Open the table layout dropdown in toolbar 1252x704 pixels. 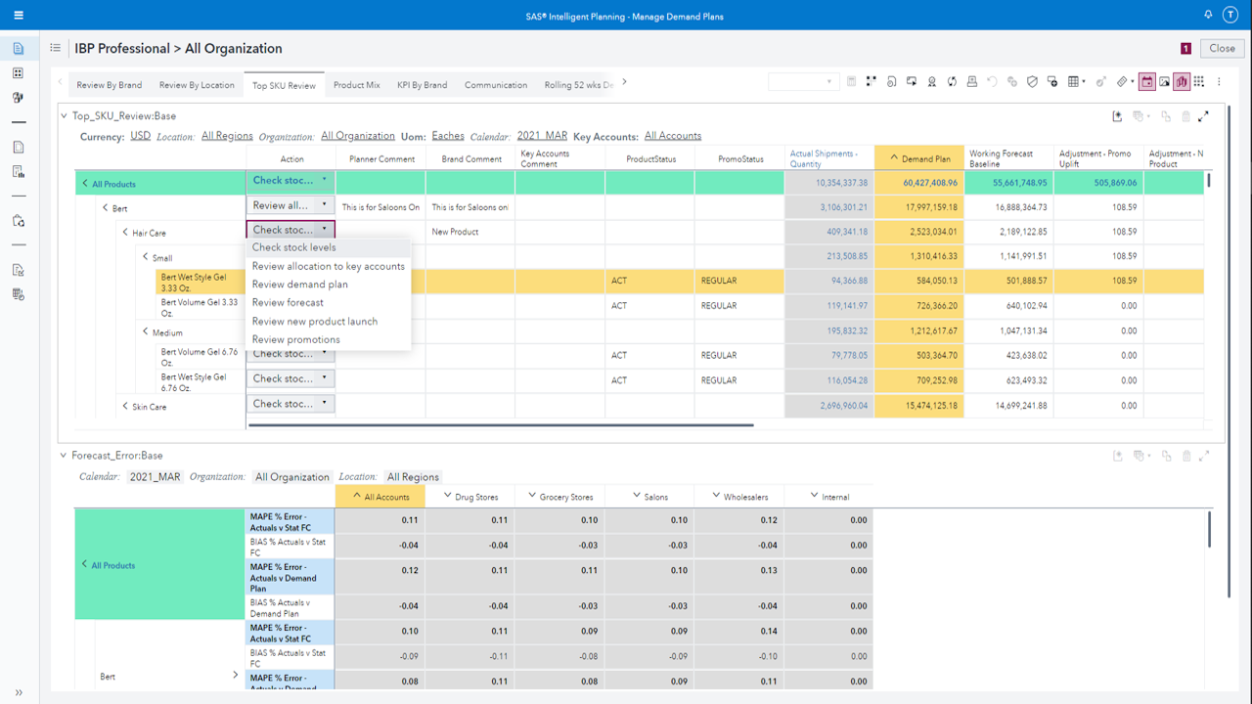[1077, 82]
